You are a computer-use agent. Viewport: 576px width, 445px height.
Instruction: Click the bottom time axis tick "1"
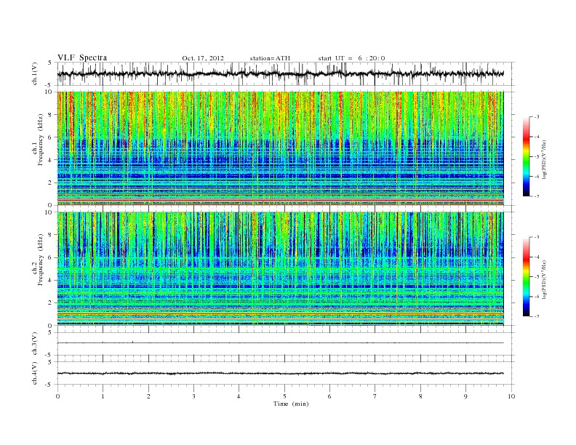point(103,396)
